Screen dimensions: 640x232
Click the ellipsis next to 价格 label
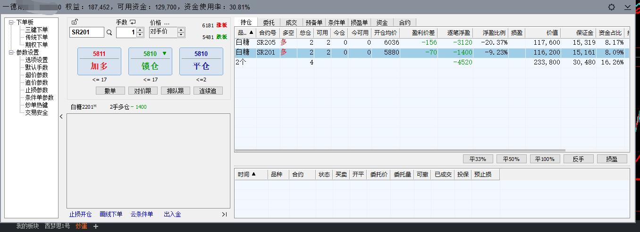click(167, 23)
